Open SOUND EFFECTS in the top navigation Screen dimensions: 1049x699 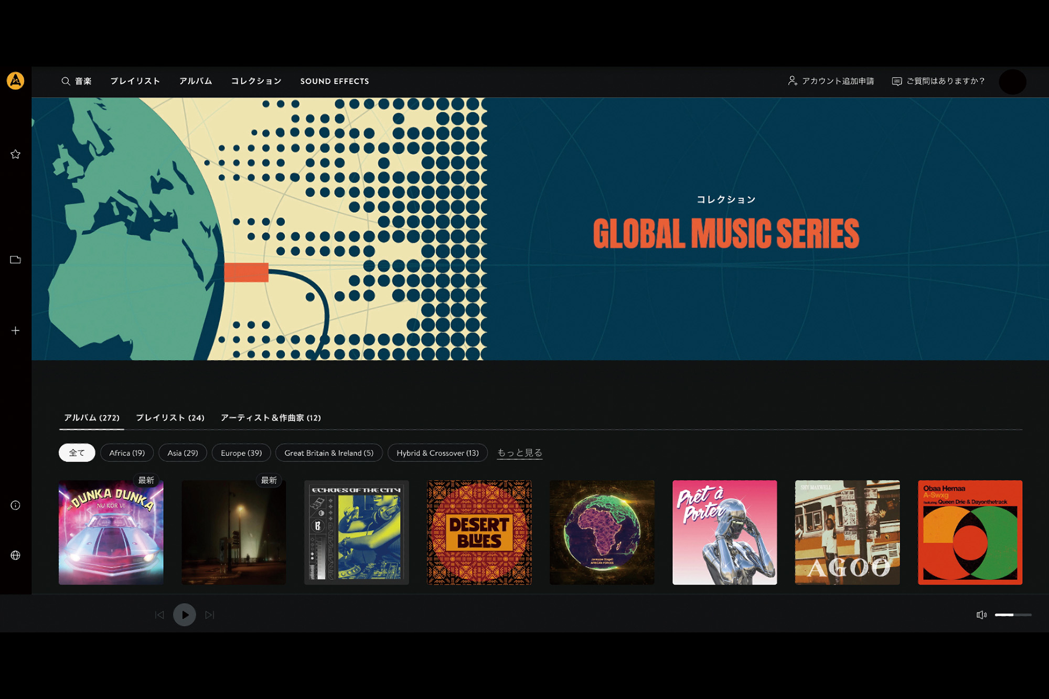(x=335, y=81)
